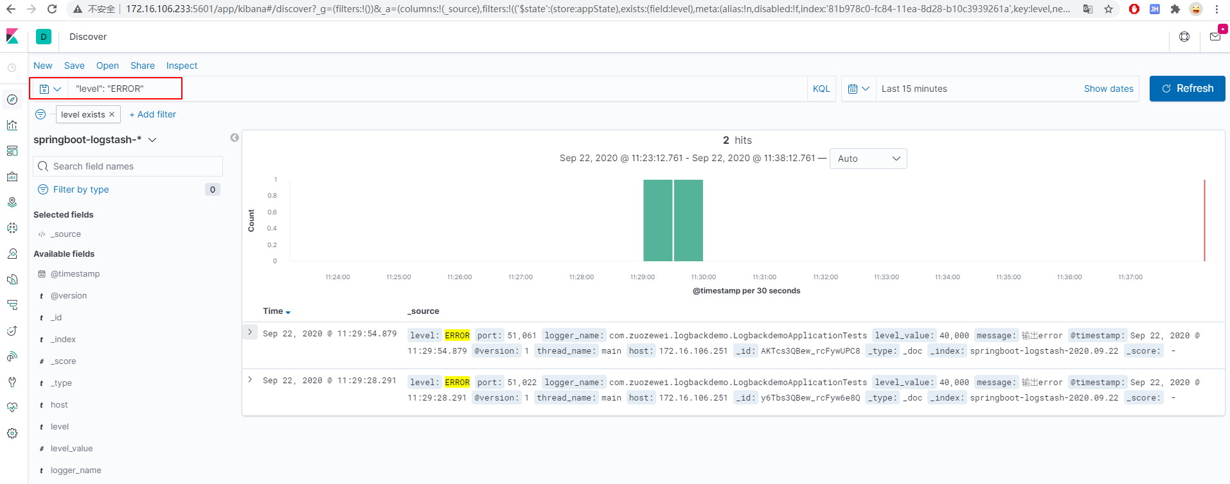Click the Last 15 minutes time range

pyautogui.click(x=914, y=89)
